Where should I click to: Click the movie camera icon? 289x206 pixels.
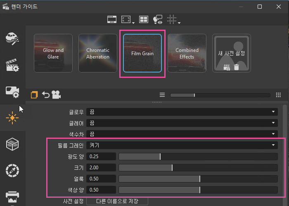(56, 95)
